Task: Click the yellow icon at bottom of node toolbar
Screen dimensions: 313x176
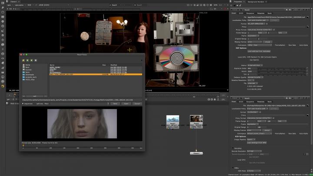Action: click(x=3, y=86)
